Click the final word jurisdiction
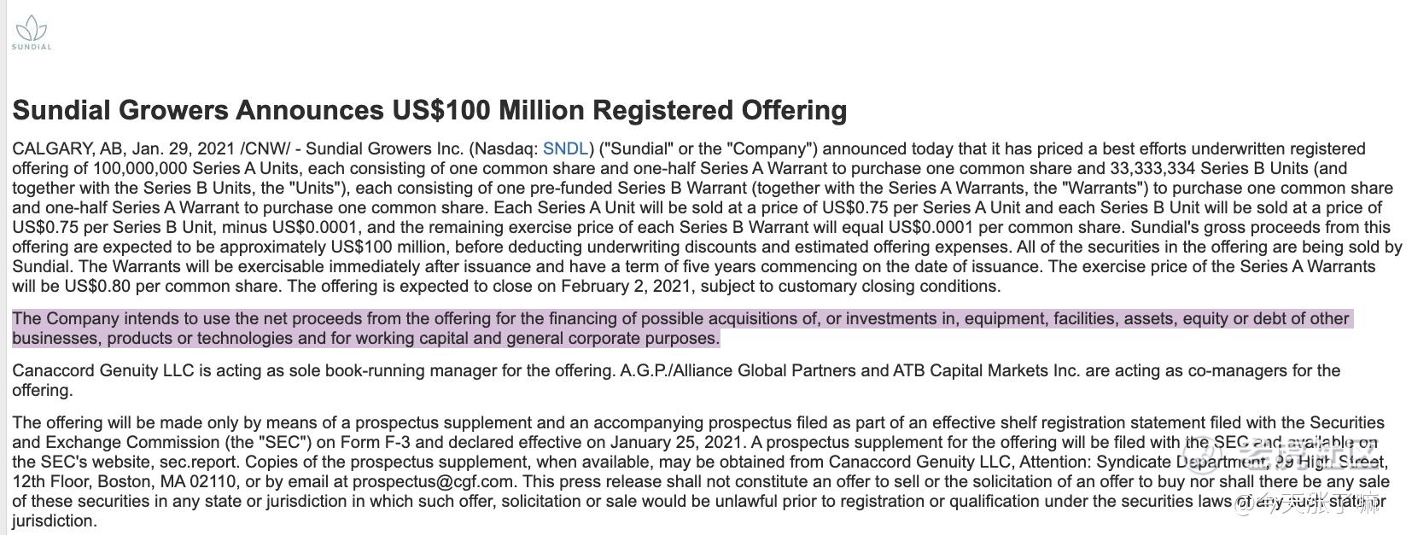 (x=55, y=520)
